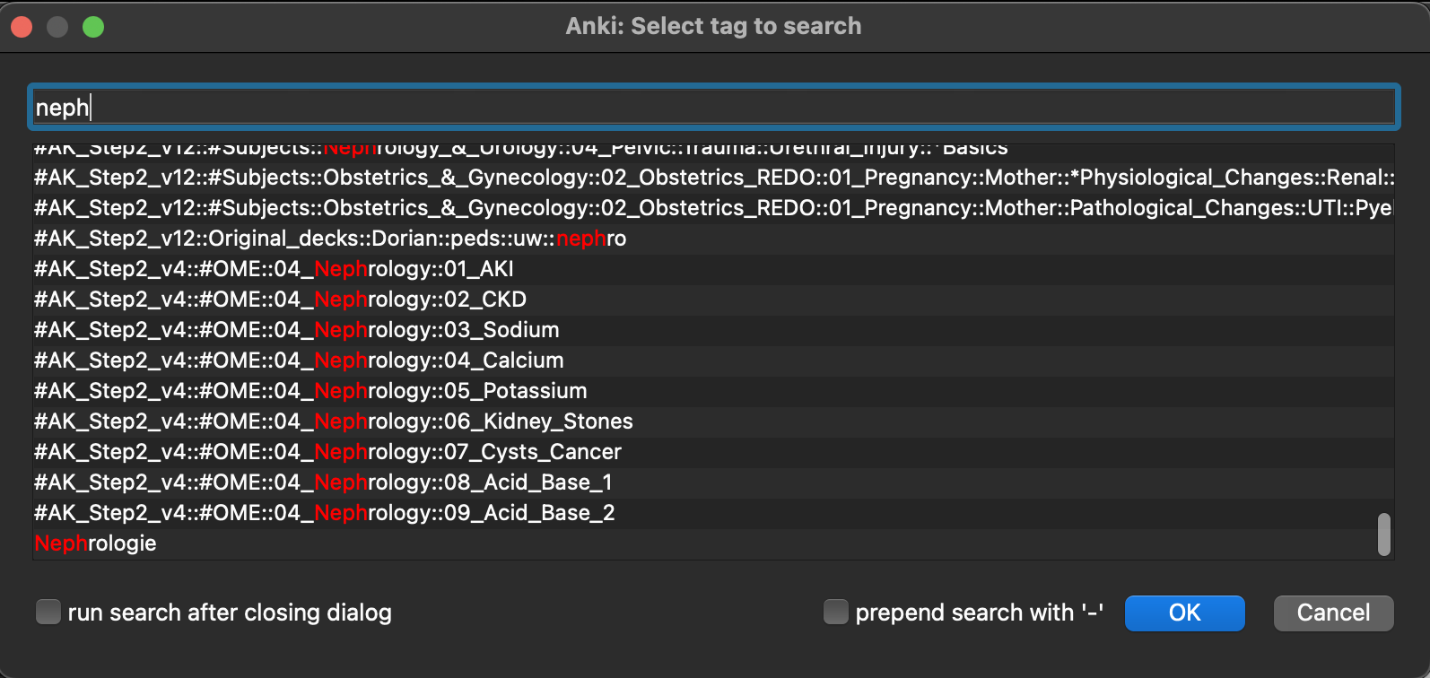Click the OK button
The height and width of the screenshot is (678, 1430).
[x=1184, y=613]
